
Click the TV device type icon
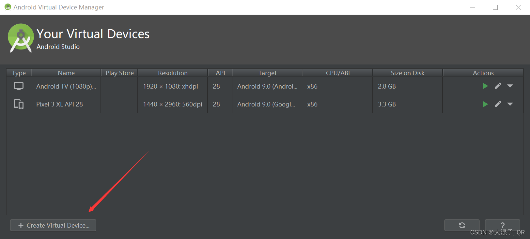pos(19,86)
